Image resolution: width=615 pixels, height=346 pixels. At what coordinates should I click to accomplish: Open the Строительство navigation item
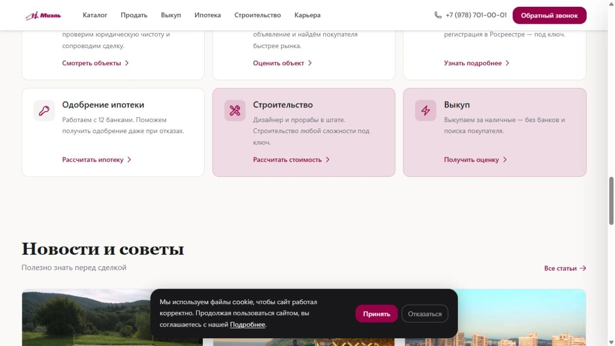coord(258,15)
